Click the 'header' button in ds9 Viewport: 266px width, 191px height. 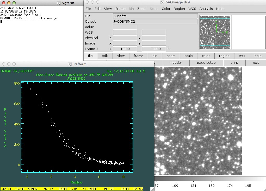click(x=176, y=62)
